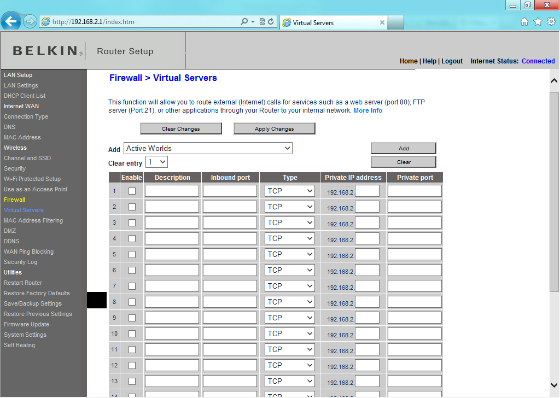
Task: Open Restart Router in sidebar
Action: click(x=23, y=283)
